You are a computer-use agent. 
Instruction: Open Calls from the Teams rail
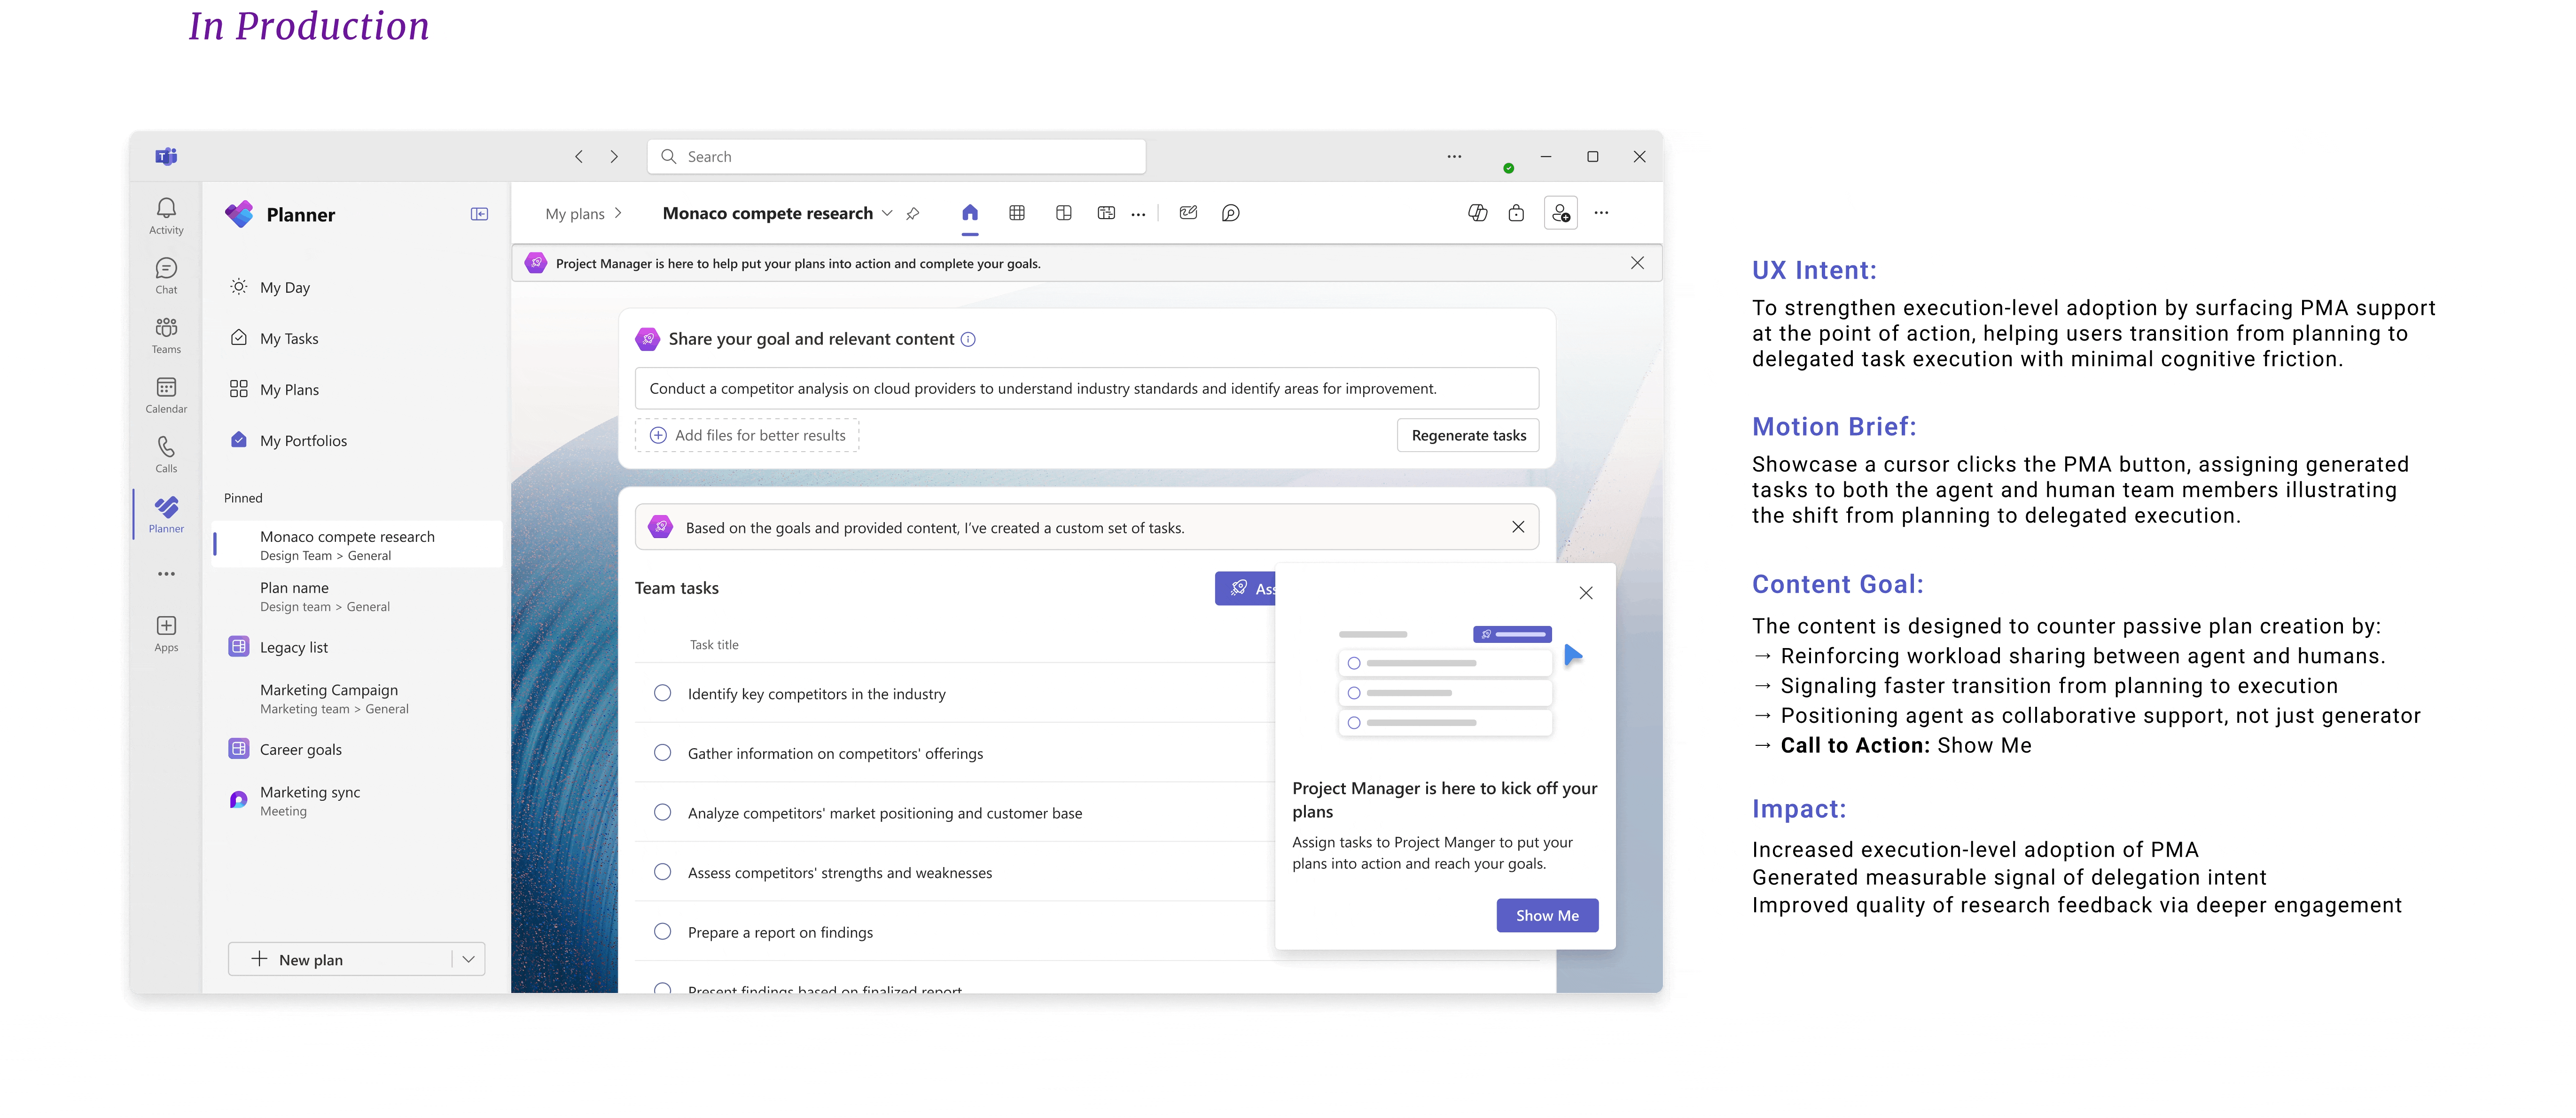[166, 454]
